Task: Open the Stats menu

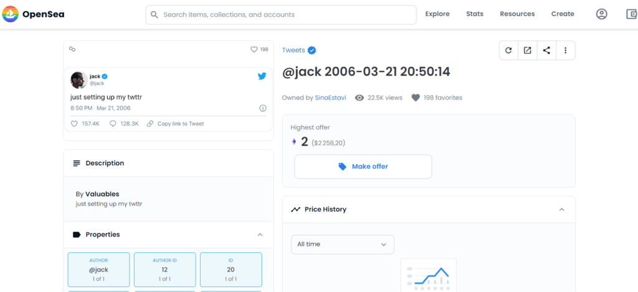Action: point(475,14)
